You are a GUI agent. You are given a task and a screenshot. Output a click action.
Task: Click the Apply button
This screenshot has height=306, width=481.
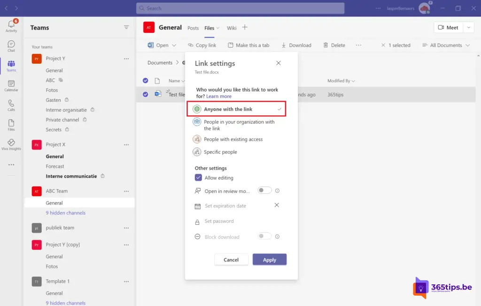269,260
